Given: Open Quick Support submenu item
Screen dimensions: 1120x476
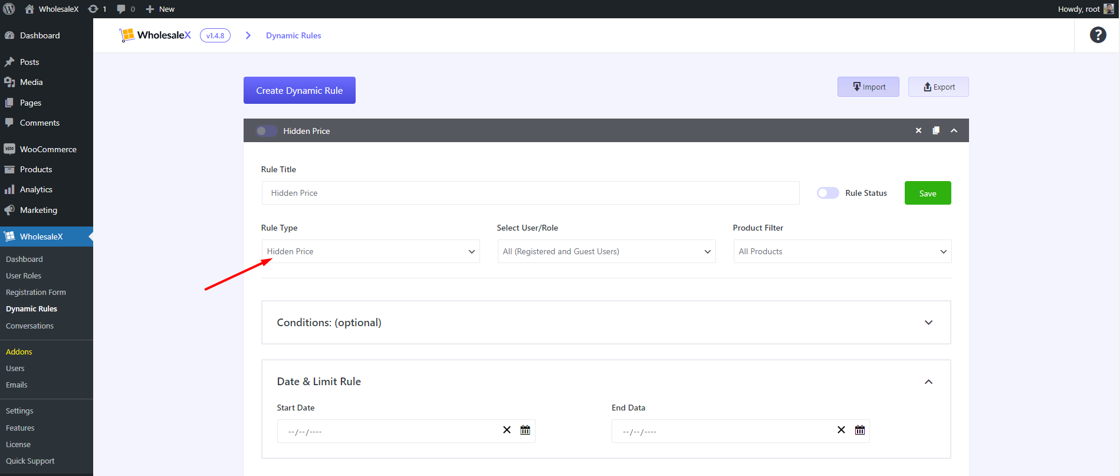Looking at the screenshot, I should (x=30, y=461).
